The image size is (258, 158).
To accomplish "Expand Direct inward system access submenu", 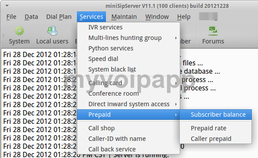I will click(128, 104).
